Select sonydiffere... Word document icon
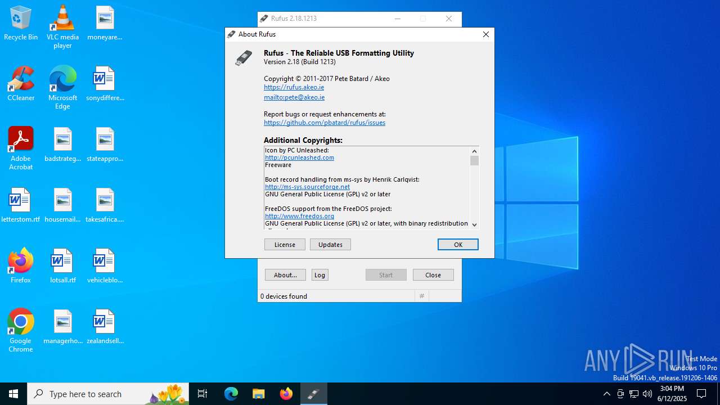 click(105, 84)
